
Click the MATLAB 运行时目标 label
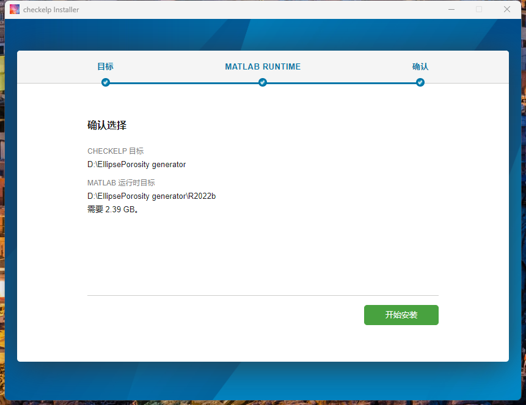click(x=121, y=183)
